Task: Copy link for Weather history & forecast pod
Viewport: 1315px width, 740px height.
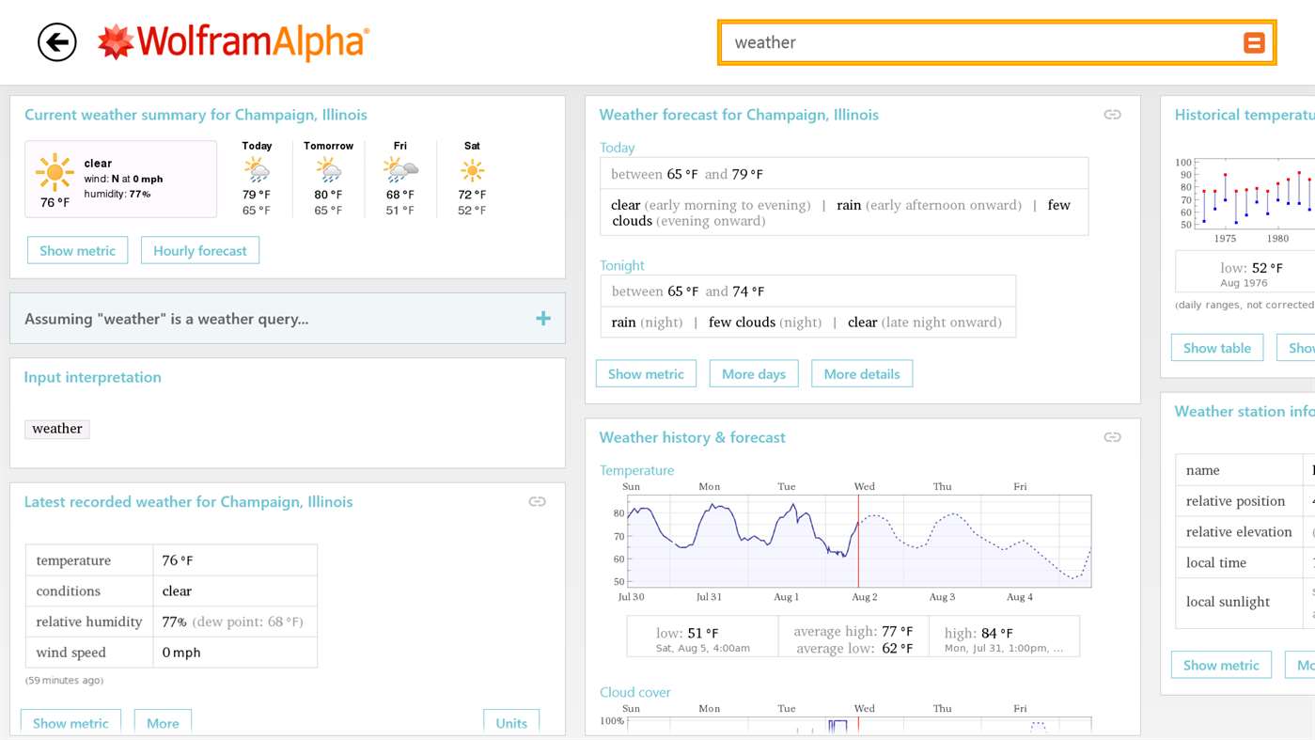Action: [x=1112, y=437]
